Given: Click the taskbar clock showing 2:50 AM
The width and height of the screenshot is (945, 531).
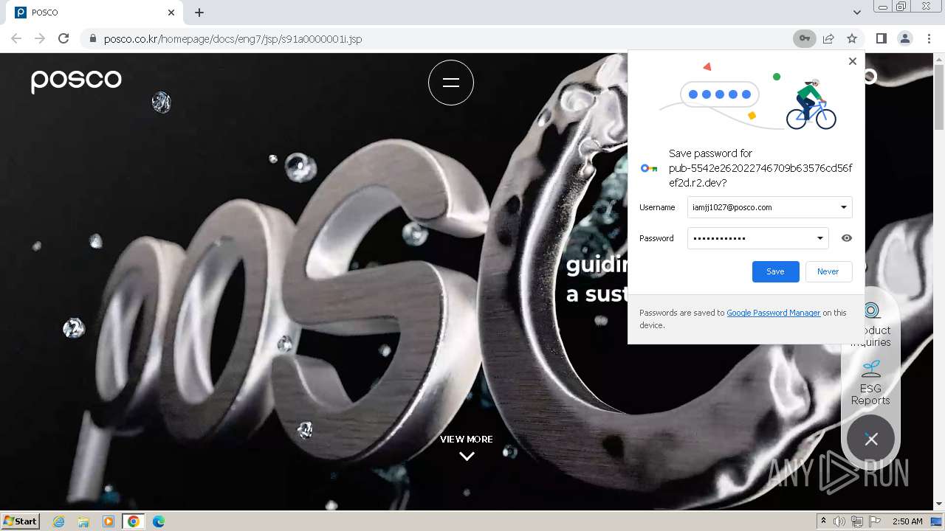Looking at the screenshot, I should [x=907, y=521].
